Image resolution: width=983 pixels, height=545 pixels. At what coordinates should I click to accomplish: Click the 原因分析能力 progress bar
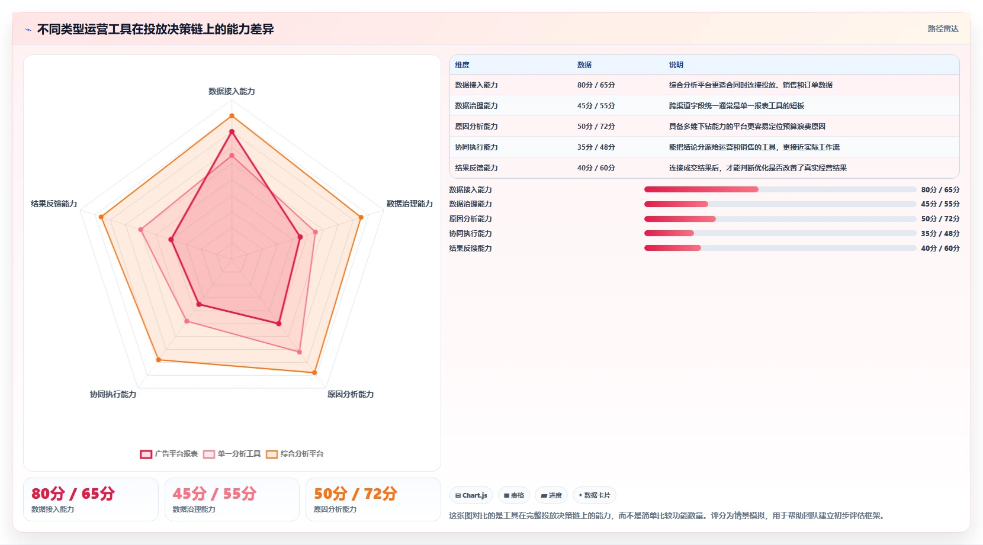click(x=780, y=219)
